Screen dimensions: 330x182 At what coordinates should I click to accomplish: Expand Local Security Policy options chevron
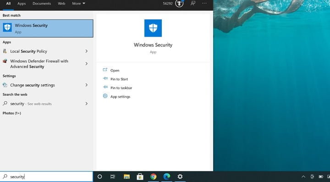click(x=87, y=51)
